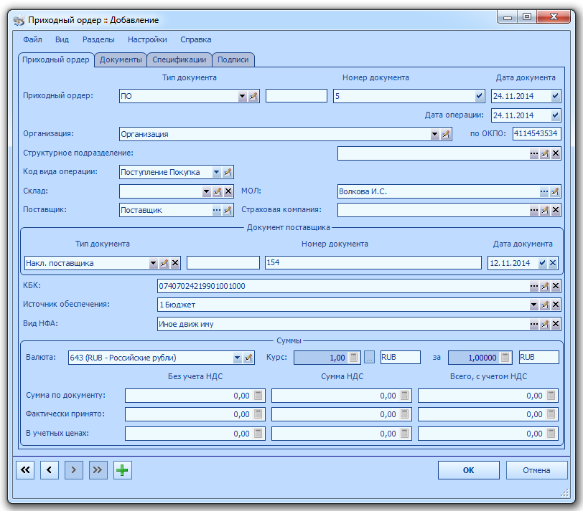The image size is (583, 511).
Task: Clear the Структурное подразделение field with X
Action: pos(556,153)
